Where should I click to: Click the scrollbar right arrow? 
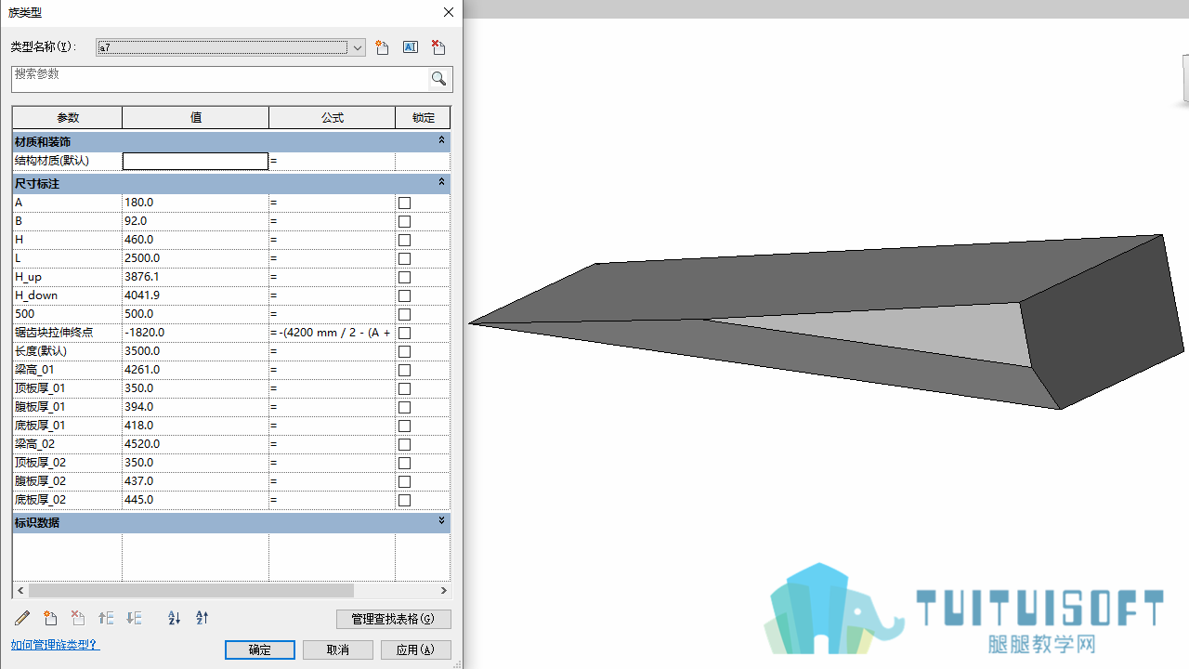[444, 590]
